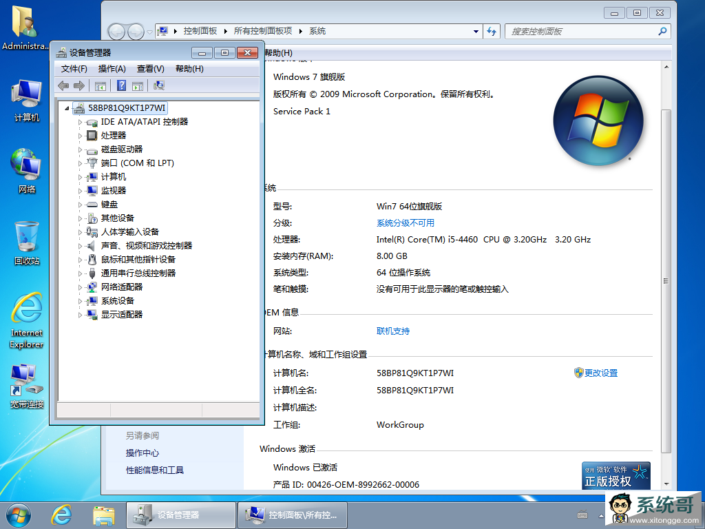Open the address bar history dropdown arrow
The width and height of the screenshot is (705, 529).
pos(476,32)
